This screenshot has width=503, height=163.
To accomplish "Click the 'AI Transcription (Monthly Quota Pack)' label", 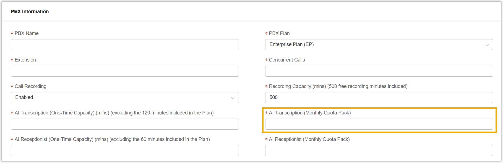I will tap(310, 113).
